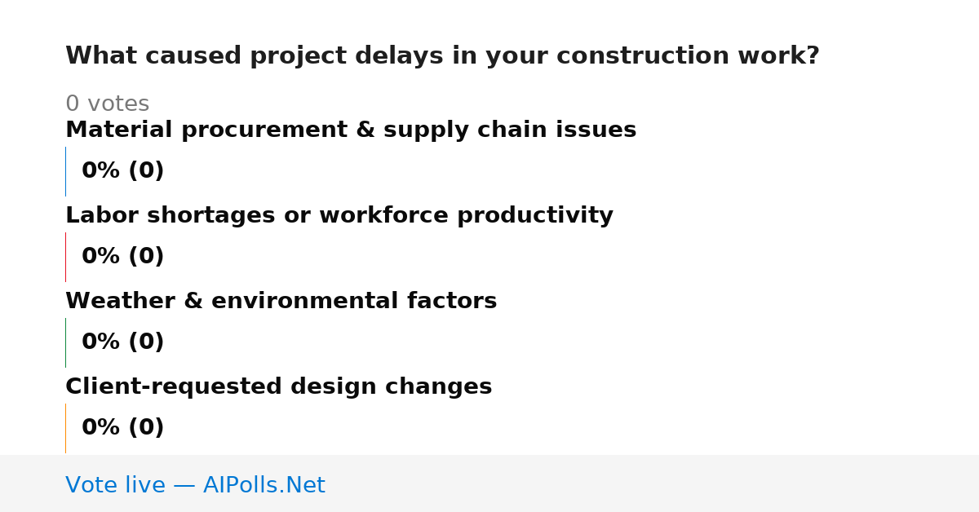
Task: Click the blue bar under Material procurement
Action: pos(65,171)
